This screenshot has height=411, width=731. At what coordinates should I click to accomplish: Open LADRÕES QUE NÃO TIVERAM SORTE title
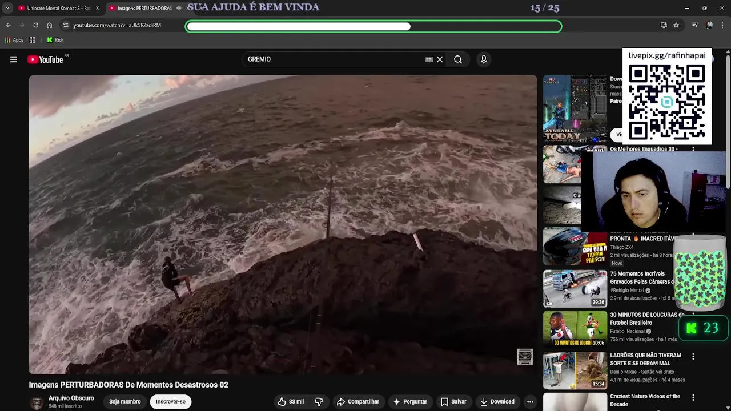tap(645, 360)
